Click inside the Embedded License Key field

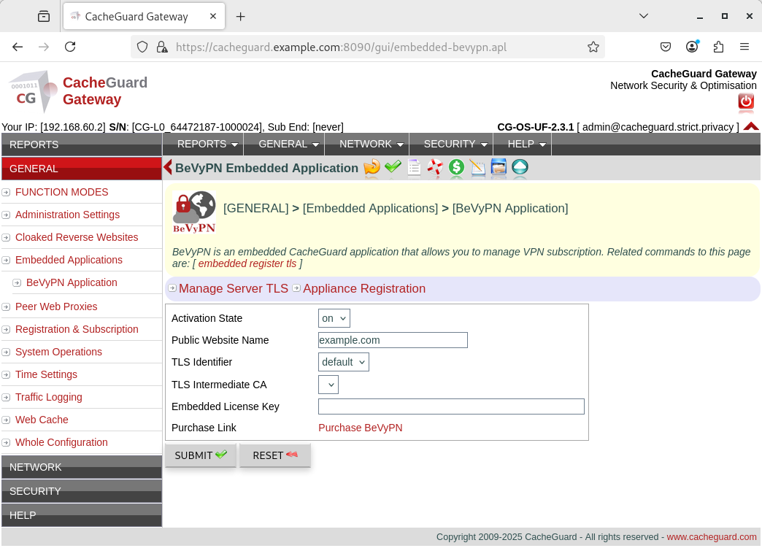click(450, 406)
